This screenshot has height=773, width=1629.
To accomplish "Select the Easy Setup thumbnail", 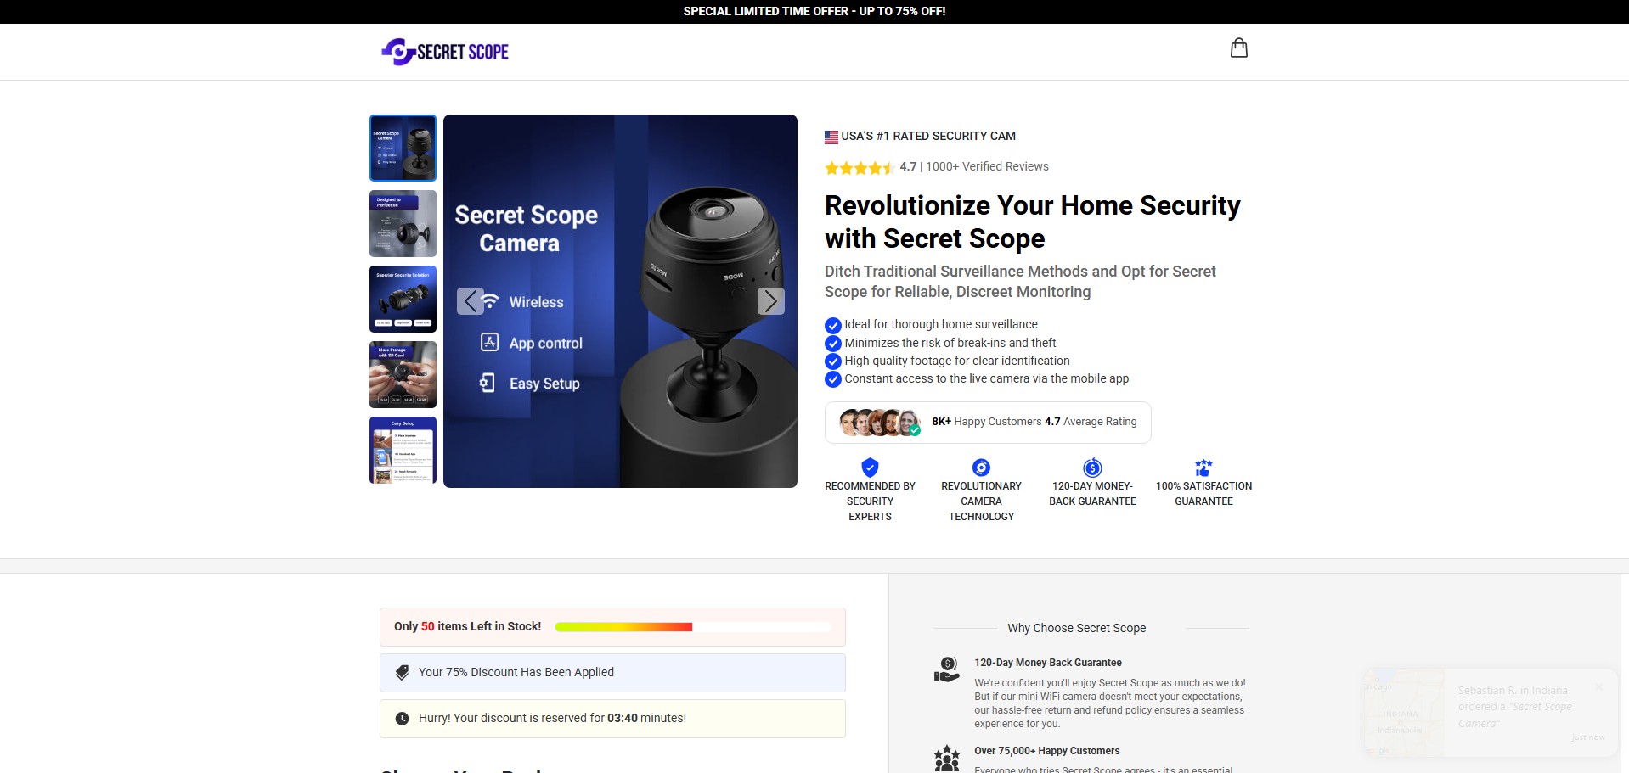I will [403, 450].
